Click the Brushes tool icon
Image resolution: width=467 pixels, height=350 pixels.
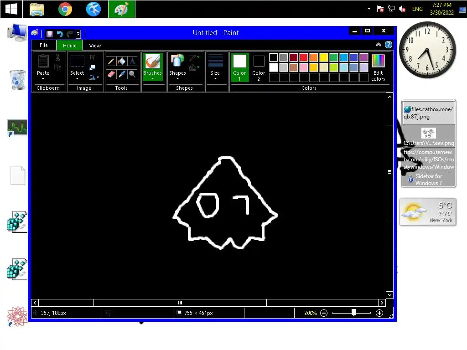pyautogui.click(x=152, y=62)
